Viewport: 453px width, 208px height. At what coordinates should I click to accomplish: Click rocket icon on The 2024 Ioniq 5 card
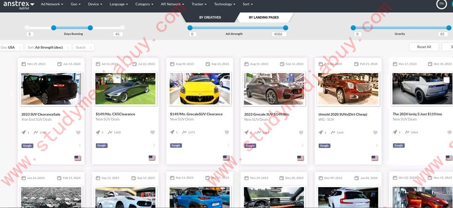395,132
